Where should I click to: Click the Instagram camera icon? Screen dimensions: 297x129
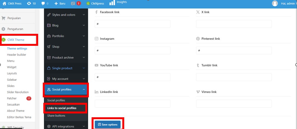click(x=97, y=39)
